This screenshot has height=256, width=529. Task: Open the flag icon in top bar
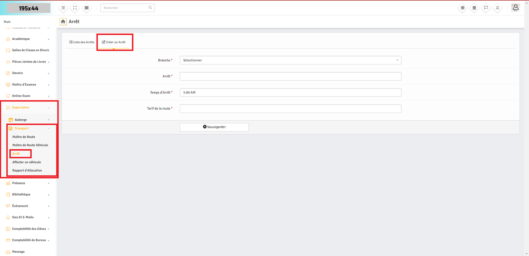[486, 8]
